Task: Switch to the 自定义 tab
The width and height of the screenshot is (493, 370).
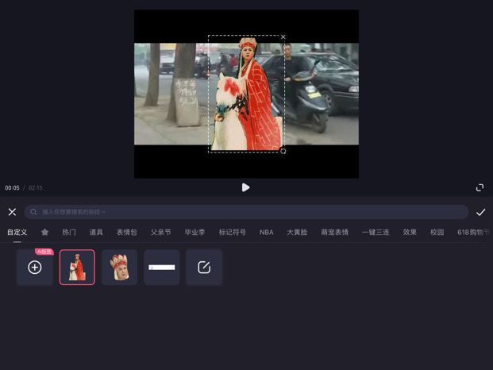Action: (17, 233)
